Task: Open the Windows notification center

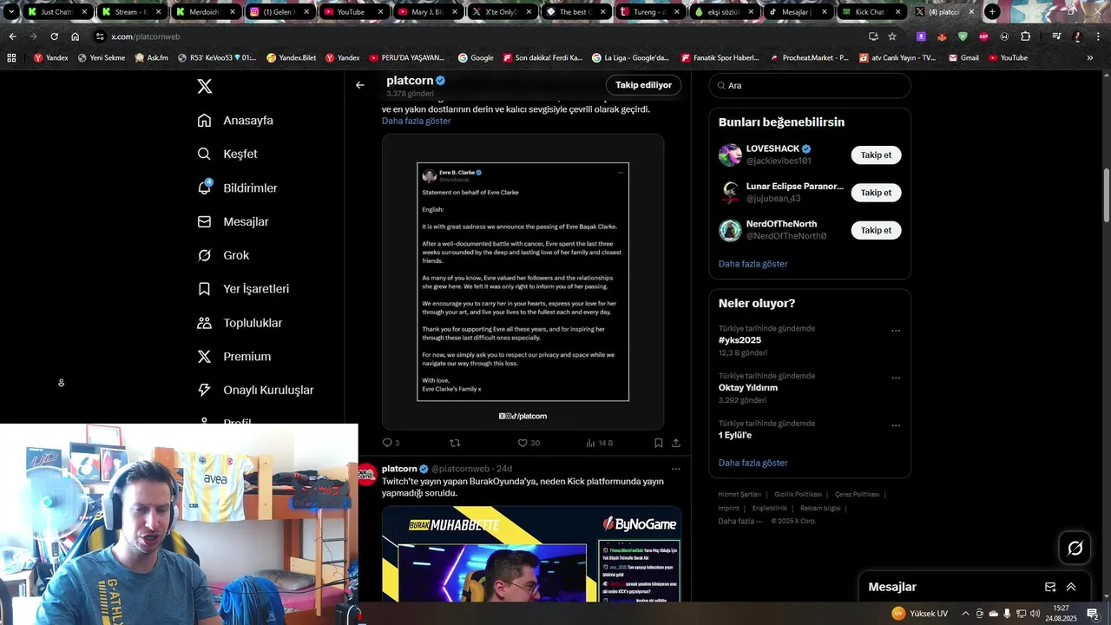Action: tap(1093, 613)
